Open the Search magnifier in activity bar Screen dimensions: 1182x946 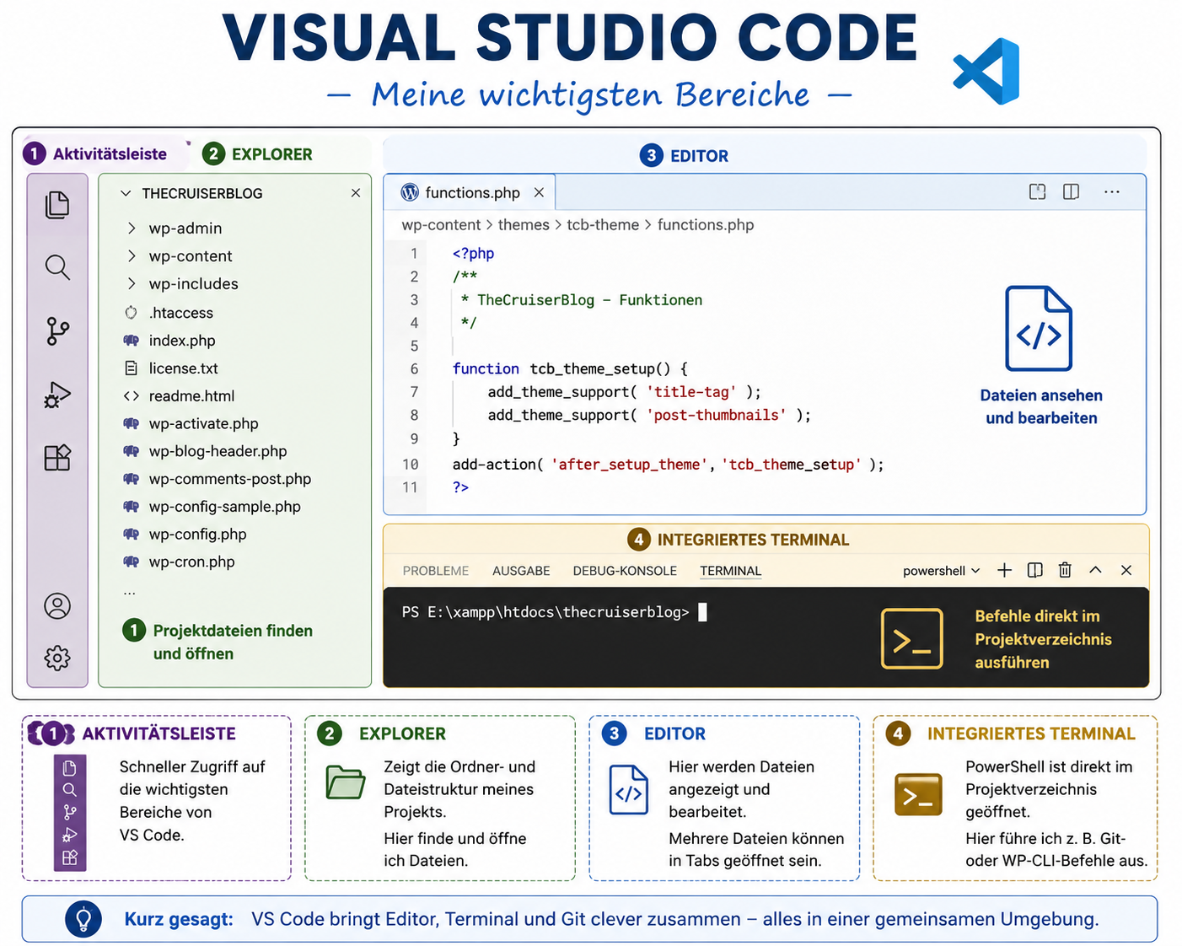pyautogui.click(x=57, y=267)
